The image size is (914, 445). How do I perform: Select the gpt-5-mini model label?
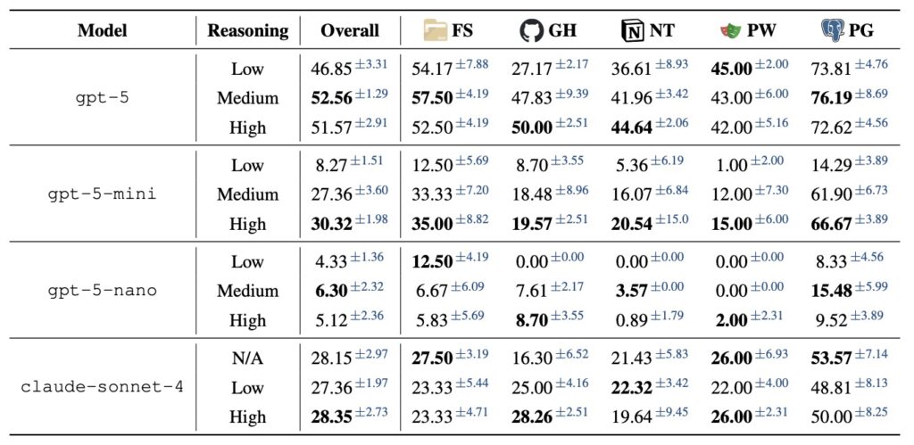pyautogui.click(x=101, y=194)
